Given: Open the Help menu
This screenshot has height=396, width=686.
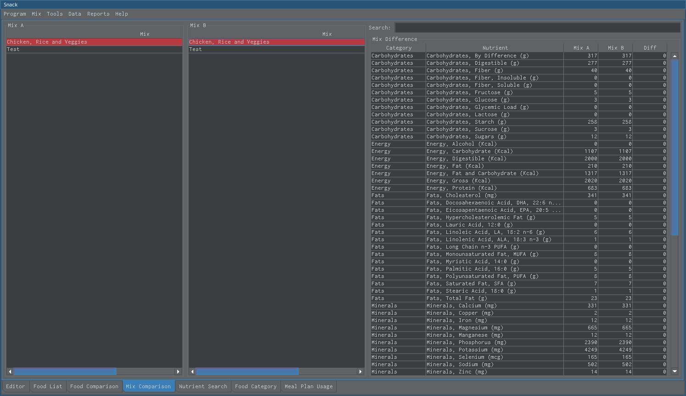Looking at the screenshot, I should [122, 14].
